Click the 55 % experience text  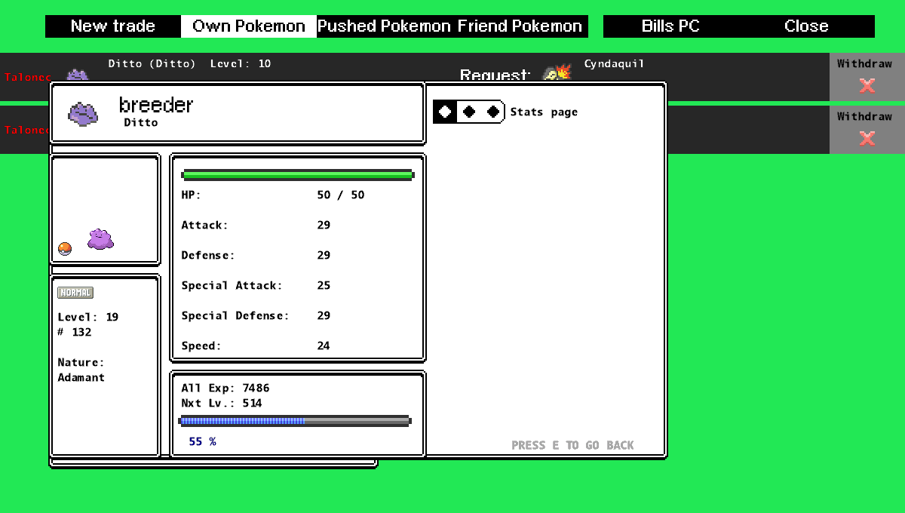(202, 441)
